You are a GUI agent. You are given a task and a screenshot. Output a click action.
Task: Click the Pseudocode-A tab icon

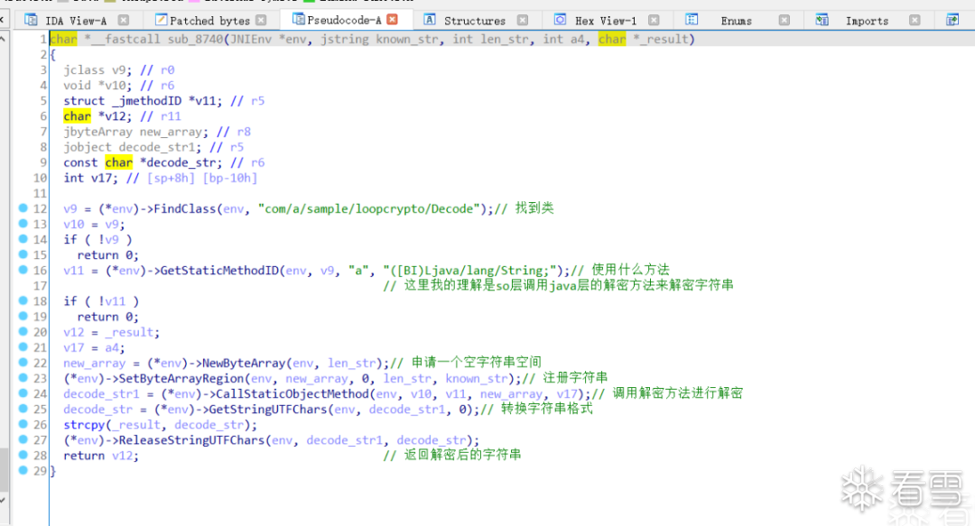(299, 19)
